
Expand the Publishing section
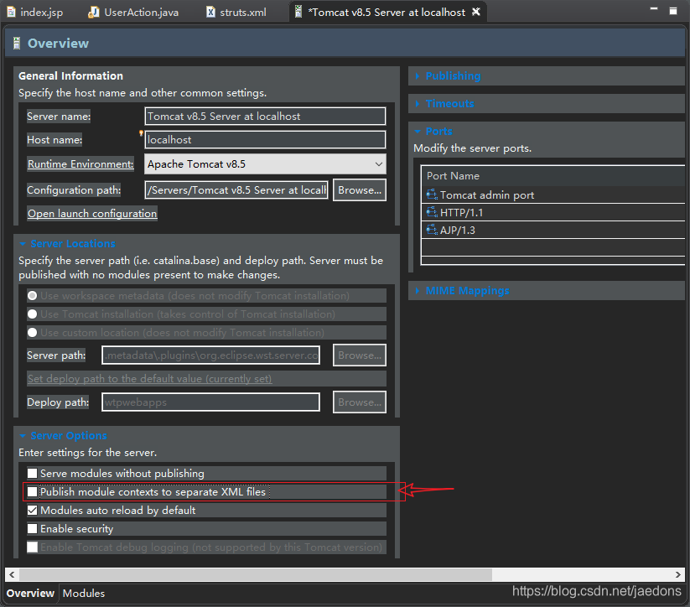[418, 76]
